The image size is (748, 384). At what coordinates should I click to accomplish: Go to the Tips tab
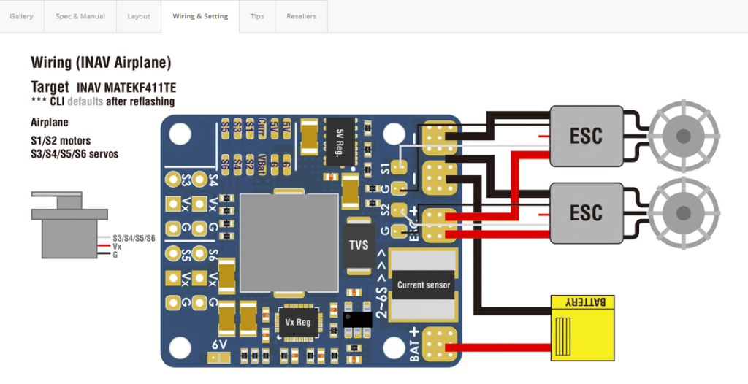click(257, 16)
